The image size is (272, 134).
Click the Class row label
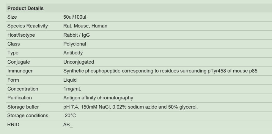[14, 44]
